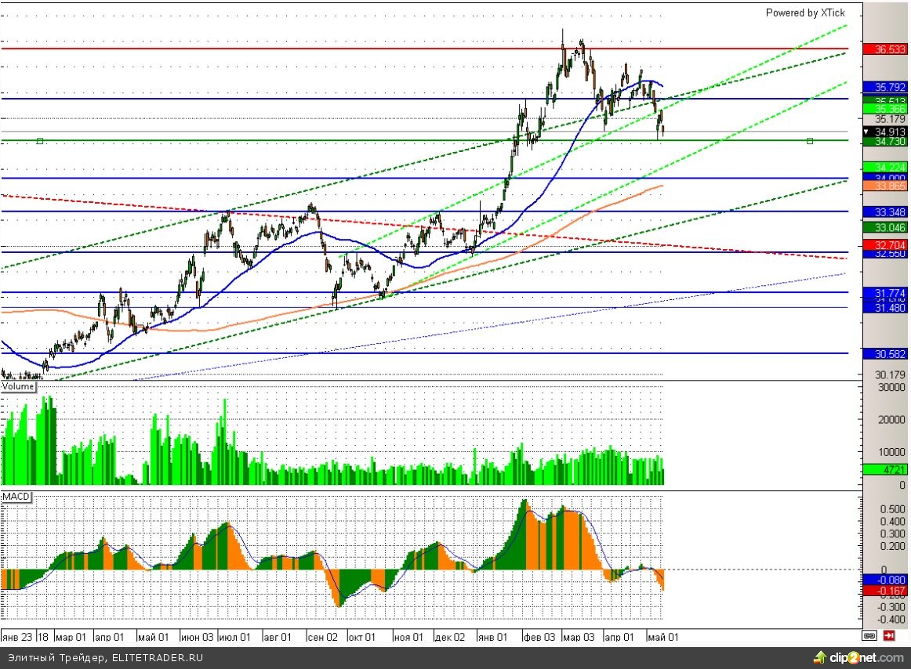This screenshot has width=911, height=669.
Task: Click the 30.179 axis value
Action: tap(890, 374)
